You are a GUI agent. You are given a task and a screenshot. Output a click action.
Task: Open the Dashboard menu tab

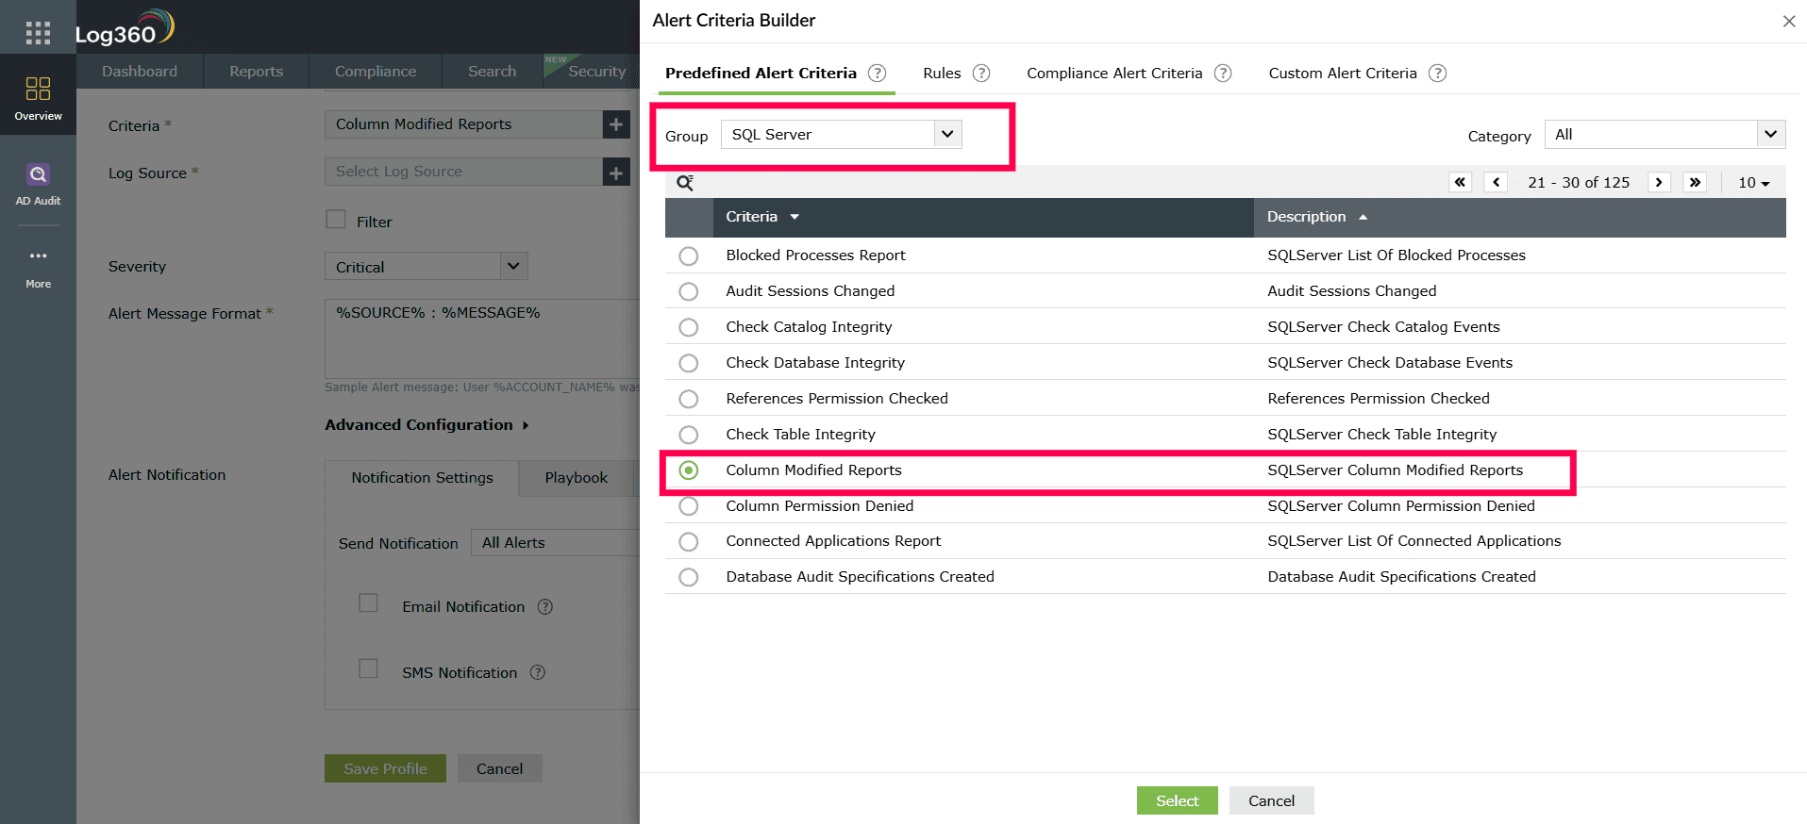[140, 72]
